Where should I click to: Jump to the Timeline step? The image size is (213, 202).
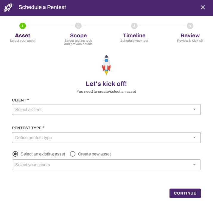134,36
